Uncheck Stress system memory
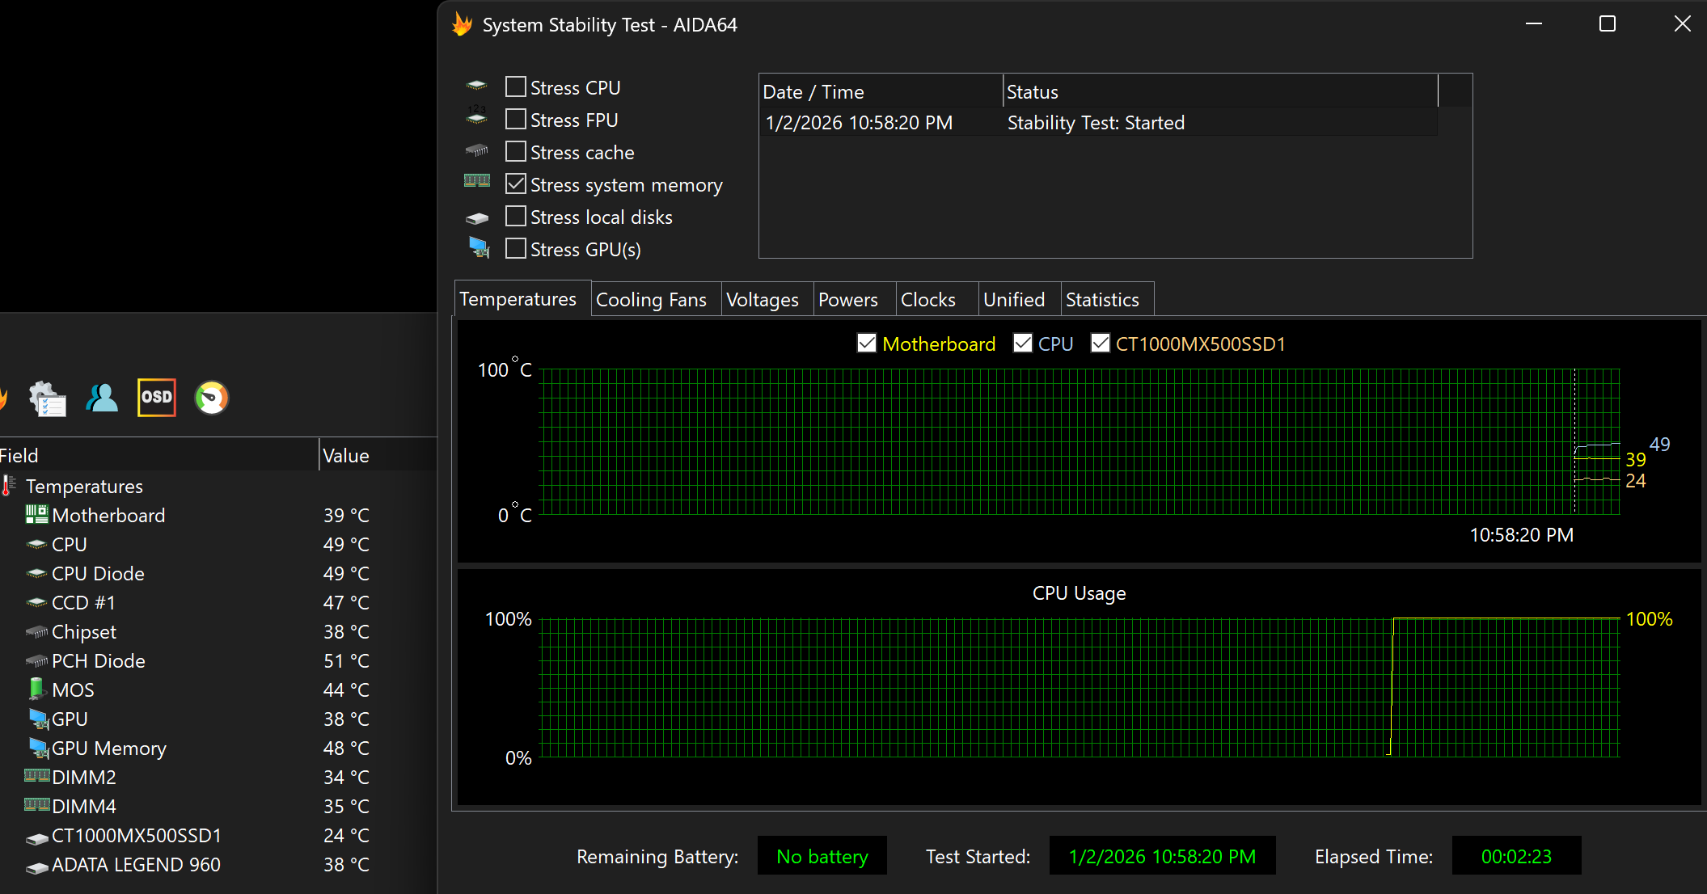The height and width of the screenshot is (894, 1707). pos(516,184)
